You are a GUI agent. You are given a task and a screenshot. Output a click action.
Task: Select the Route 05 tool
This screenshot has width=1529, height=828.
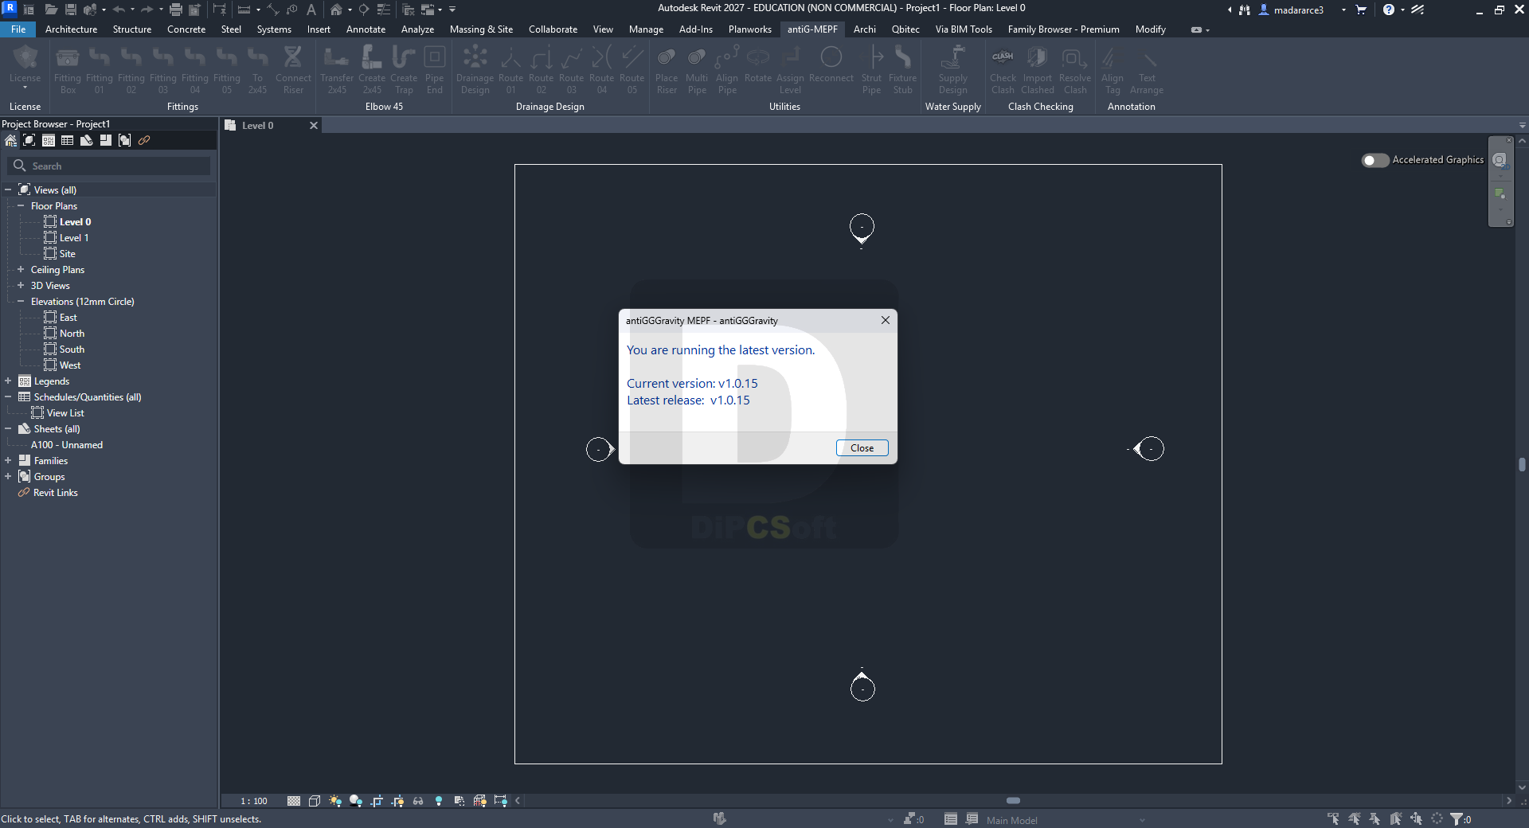click(x=632, y=70)
